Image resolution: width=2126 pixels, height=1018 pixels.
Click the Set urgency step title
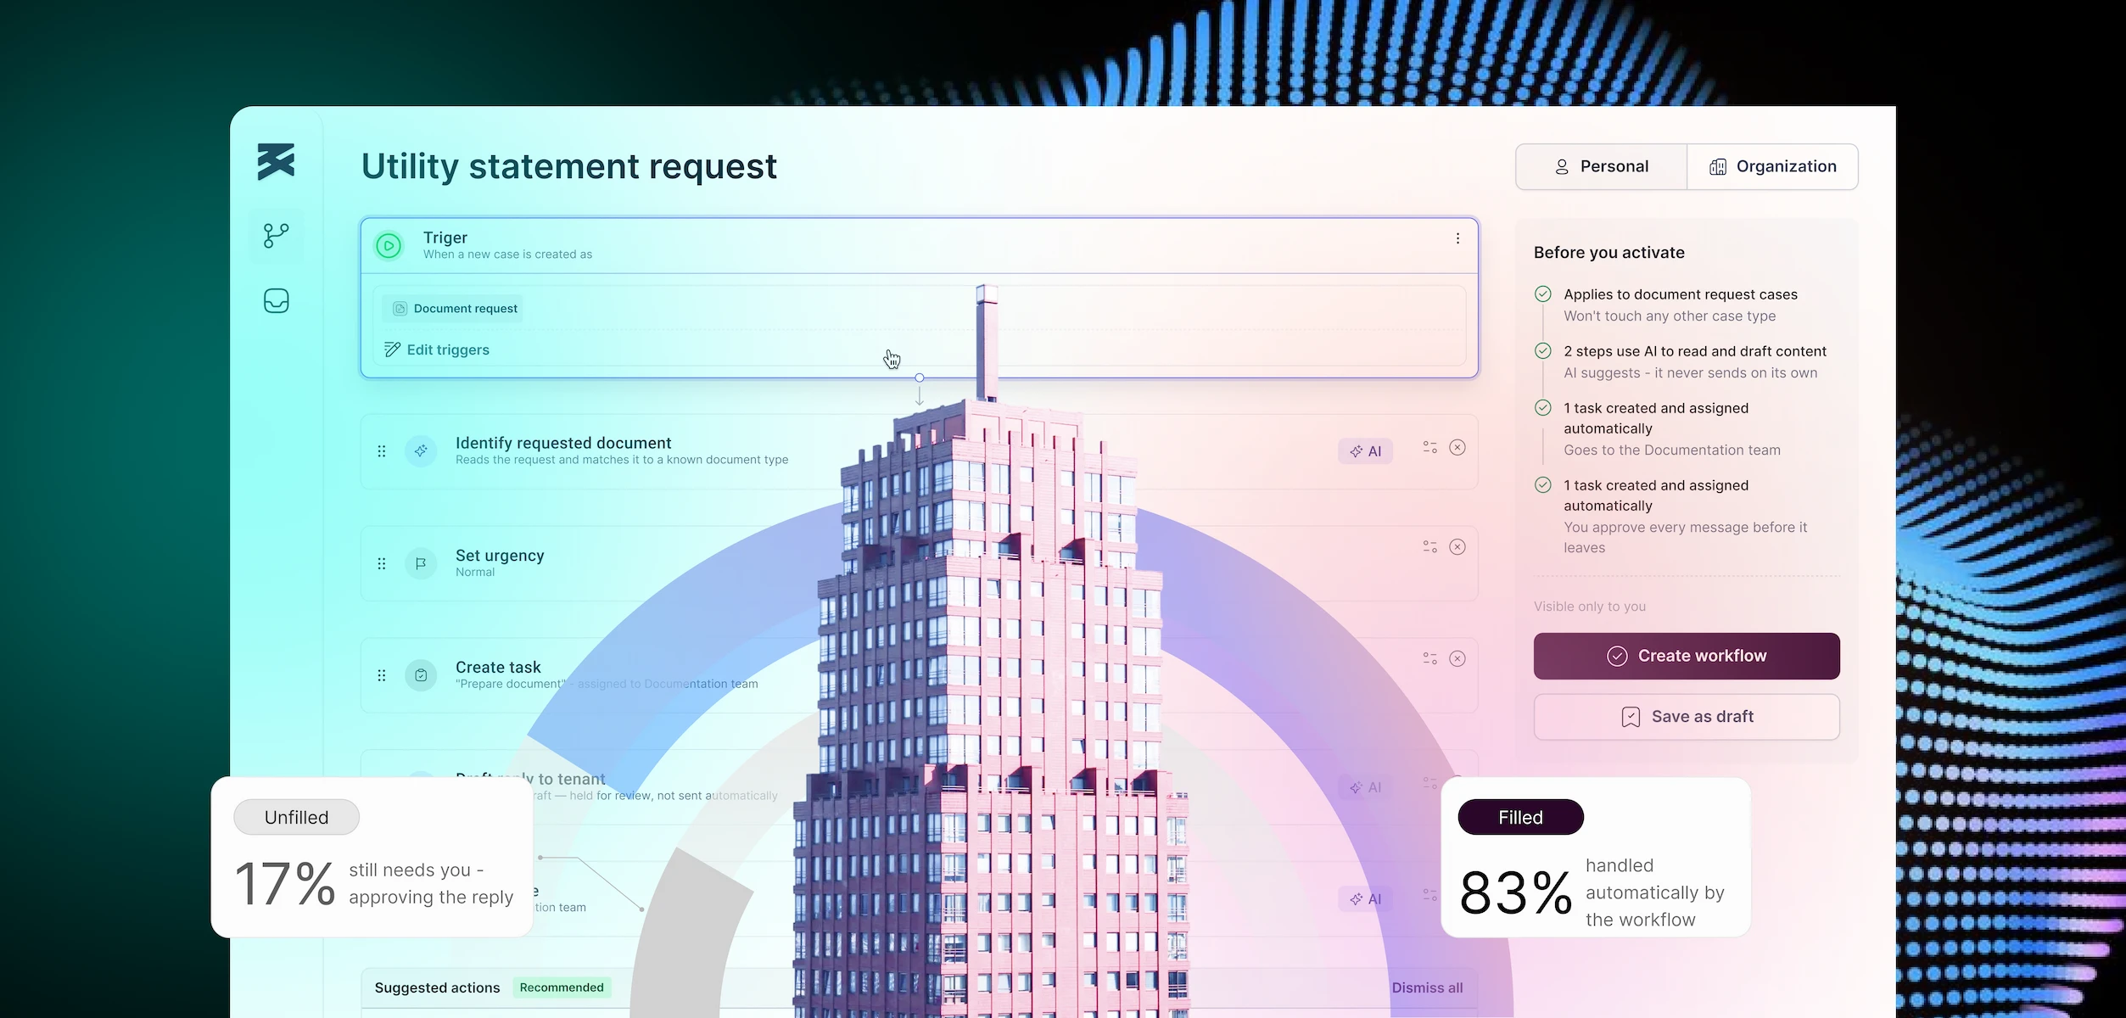pyautogui.click(x=500, y=556)
